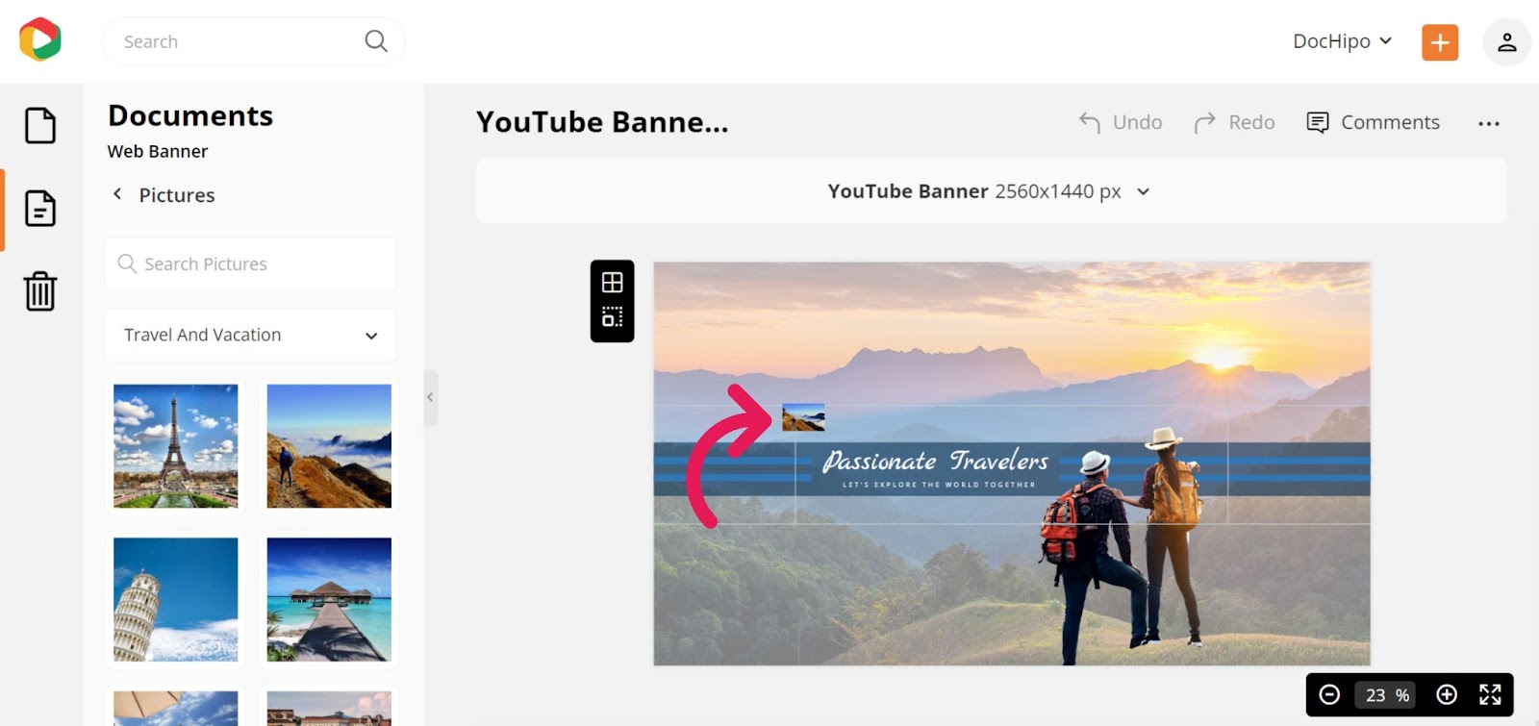Zoom in with the plus circle icon
The image size is (1539, 726).
1447,694
